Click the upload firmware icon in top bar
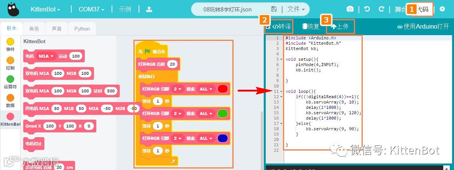This screenshot has width=454, height=170. click(x=149, y=9)
